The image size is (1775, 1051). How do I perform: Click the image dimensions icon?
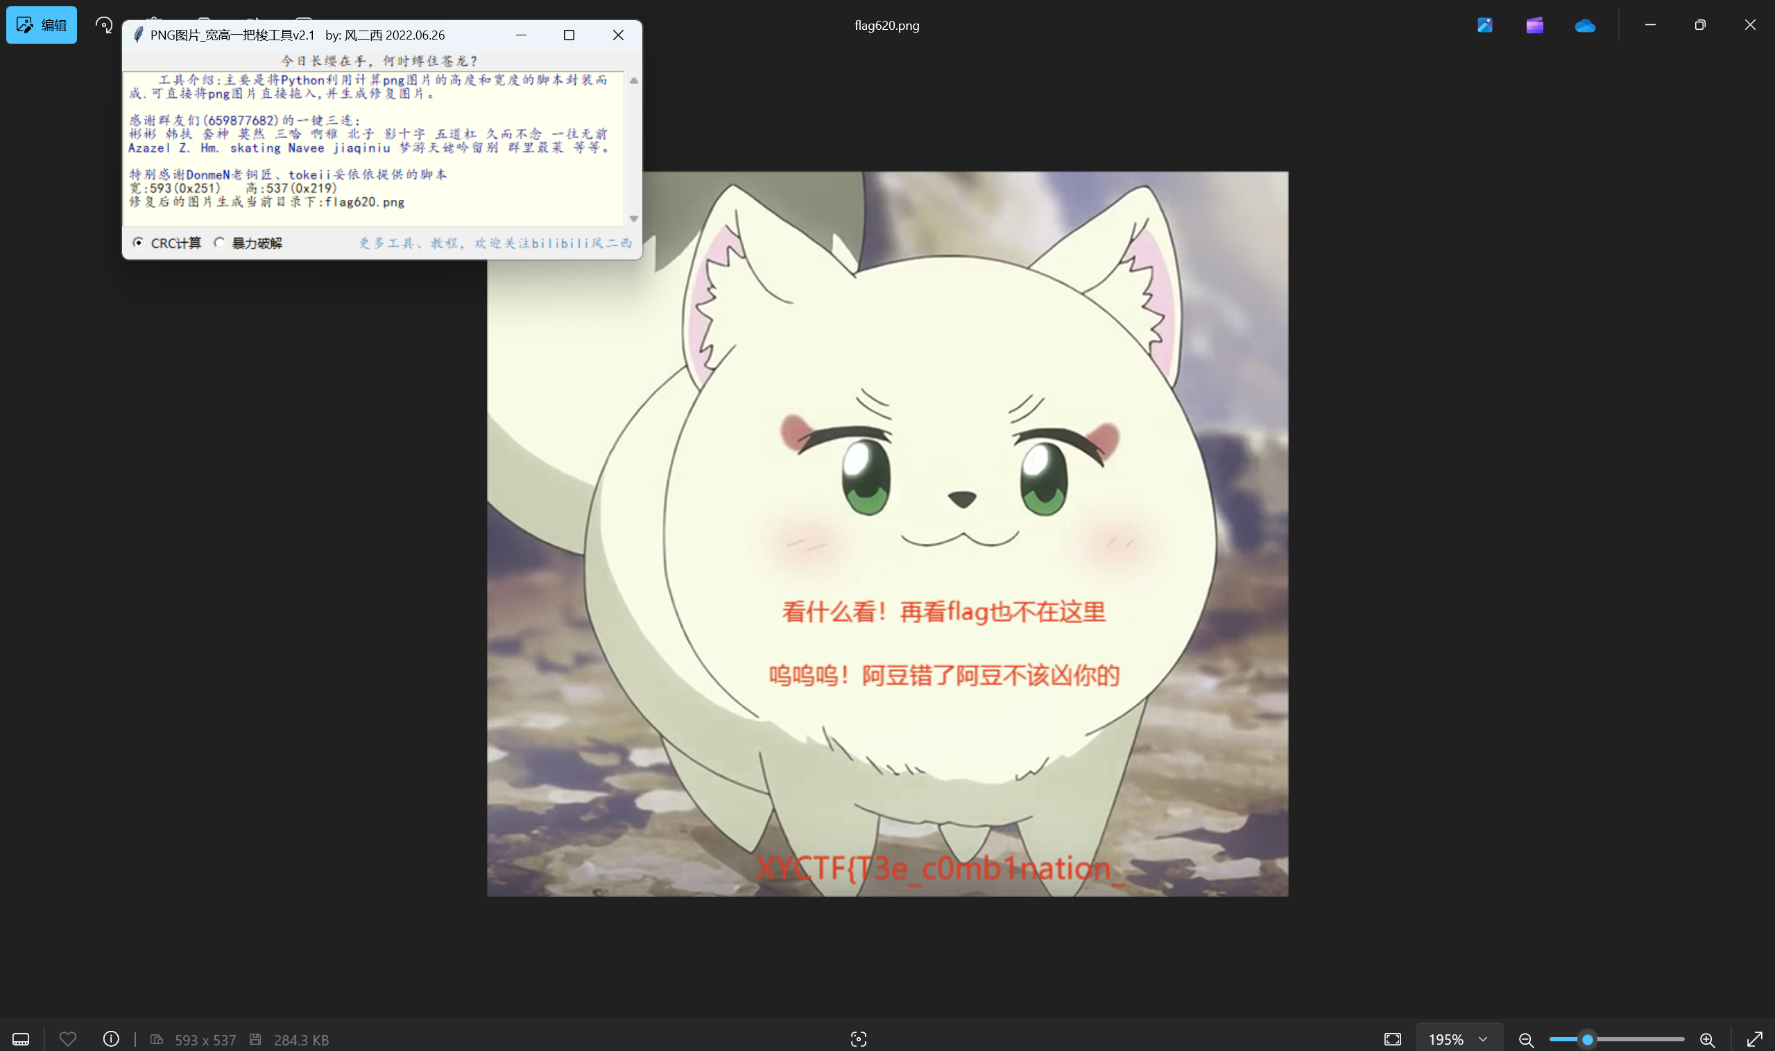[x=157, y=1039]
